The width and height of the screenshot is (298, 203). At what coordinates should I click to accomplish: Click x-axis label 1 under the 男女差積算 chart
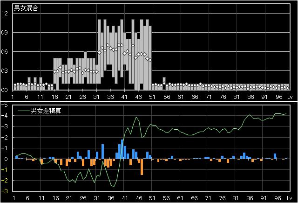pyautogui.click(x=14, y=198)
